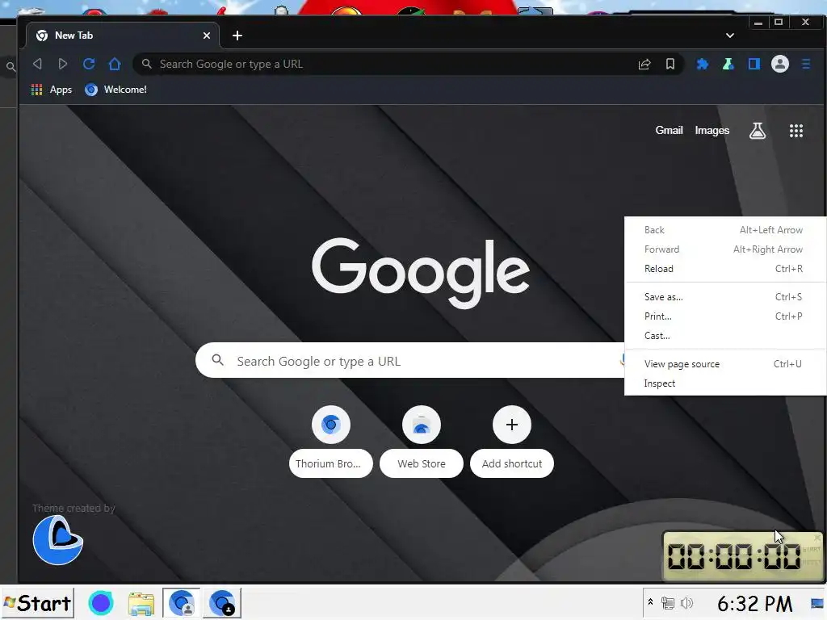
Task: Click the 6:32 PM taskbar clock
Action: [755, 604]
